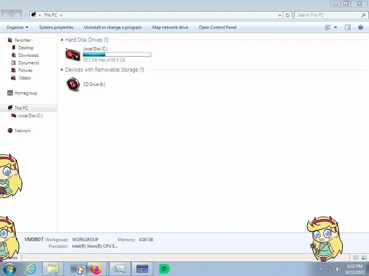Open File Explorer taskbar button
Image resolution: width=369 pixels, height=276 pixels.
53,269
